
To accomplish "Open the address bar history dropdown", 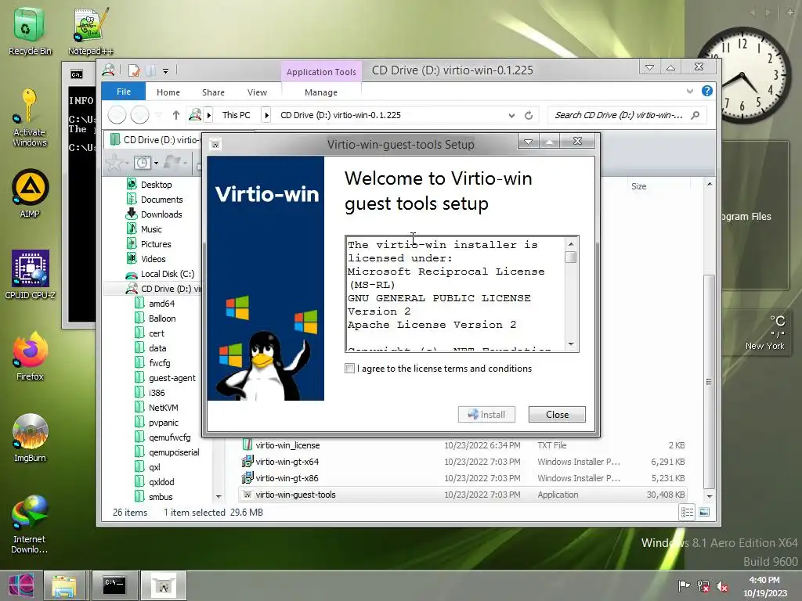I will click(511, 116).
